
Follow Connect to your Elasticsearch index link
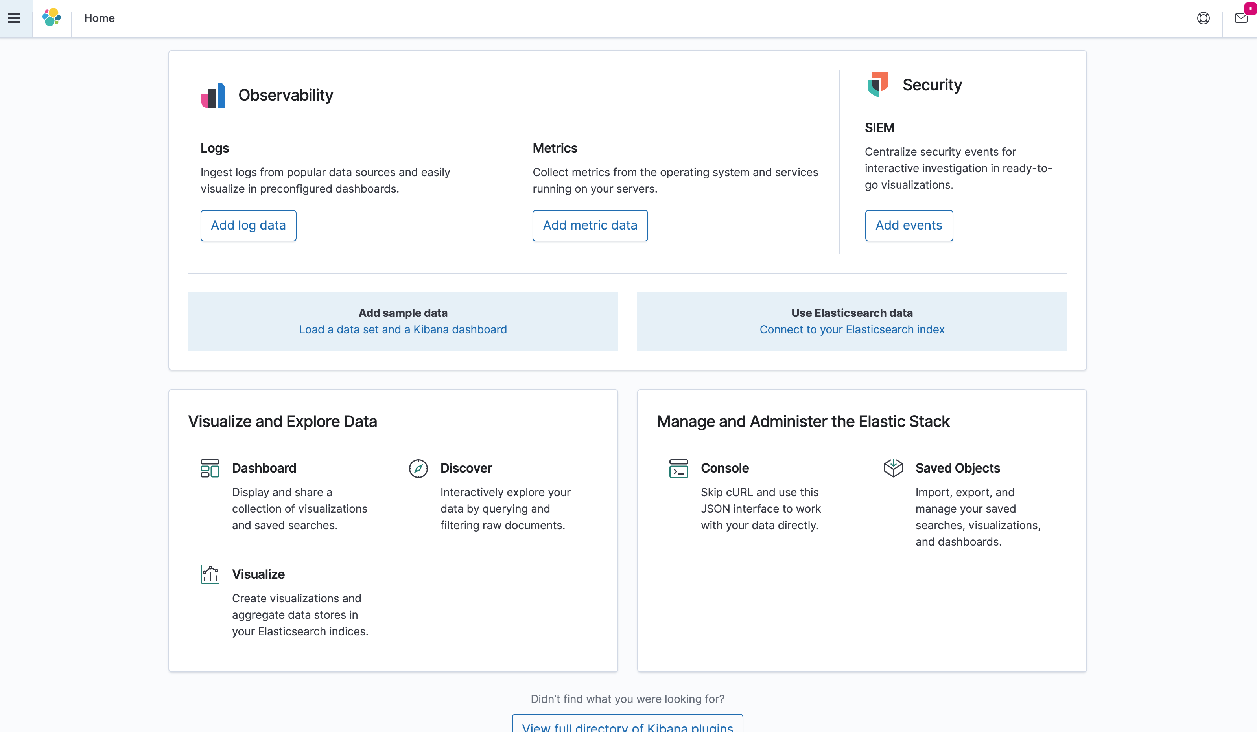pyautogui.click(x=852, y=329)
